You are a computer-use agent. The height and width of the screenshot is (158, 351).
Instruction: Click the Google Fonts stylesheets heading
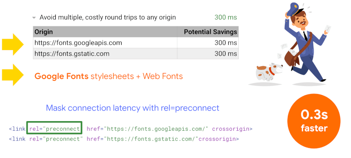pyautogui.click(x=108, y=76)
